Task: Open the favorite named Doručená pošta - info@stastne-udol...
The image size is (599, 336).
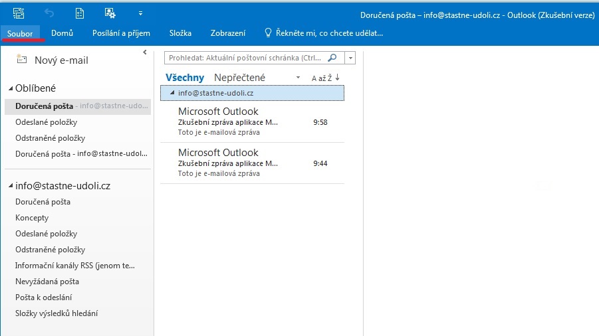Action: 81,153
